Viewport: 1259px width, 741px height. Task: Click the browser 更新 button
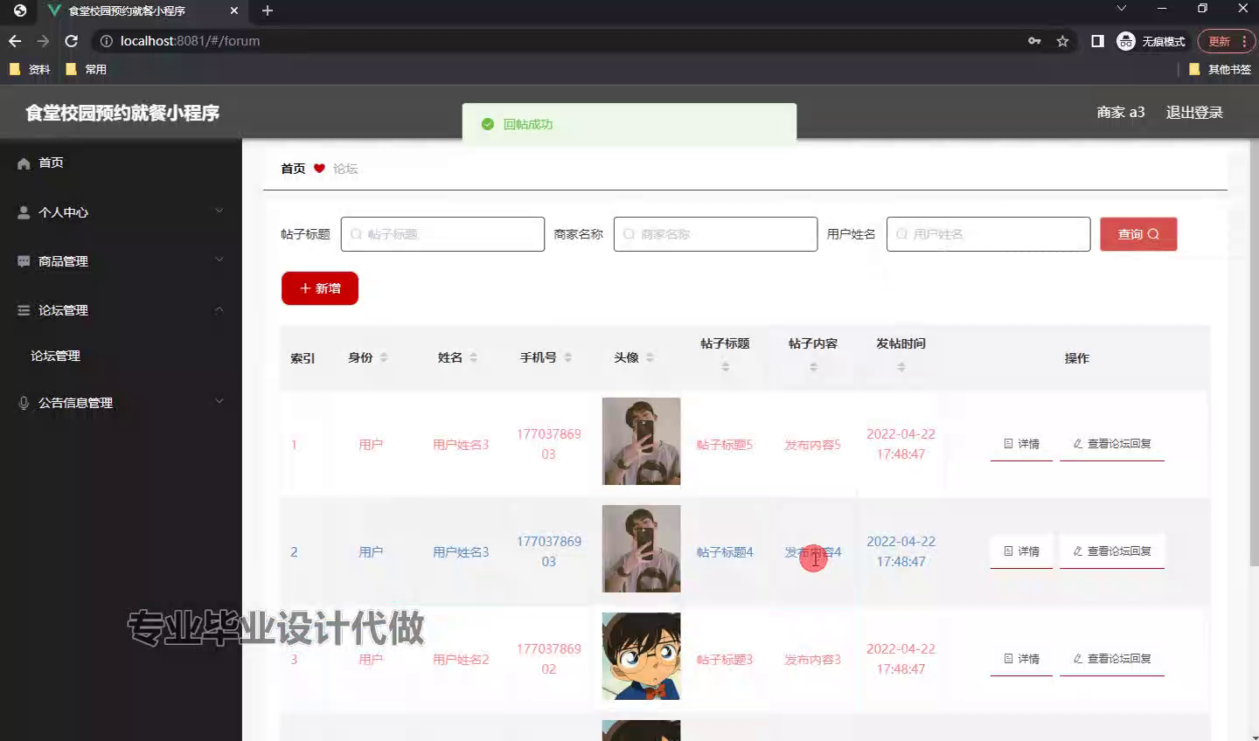pyautogui.click(x=1227, y=41)
